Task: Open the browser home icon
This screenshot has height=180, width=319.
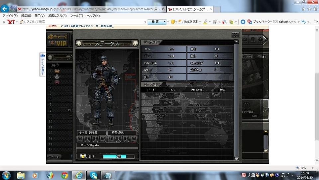Action: pyautogui.click(x=303, y=9)
